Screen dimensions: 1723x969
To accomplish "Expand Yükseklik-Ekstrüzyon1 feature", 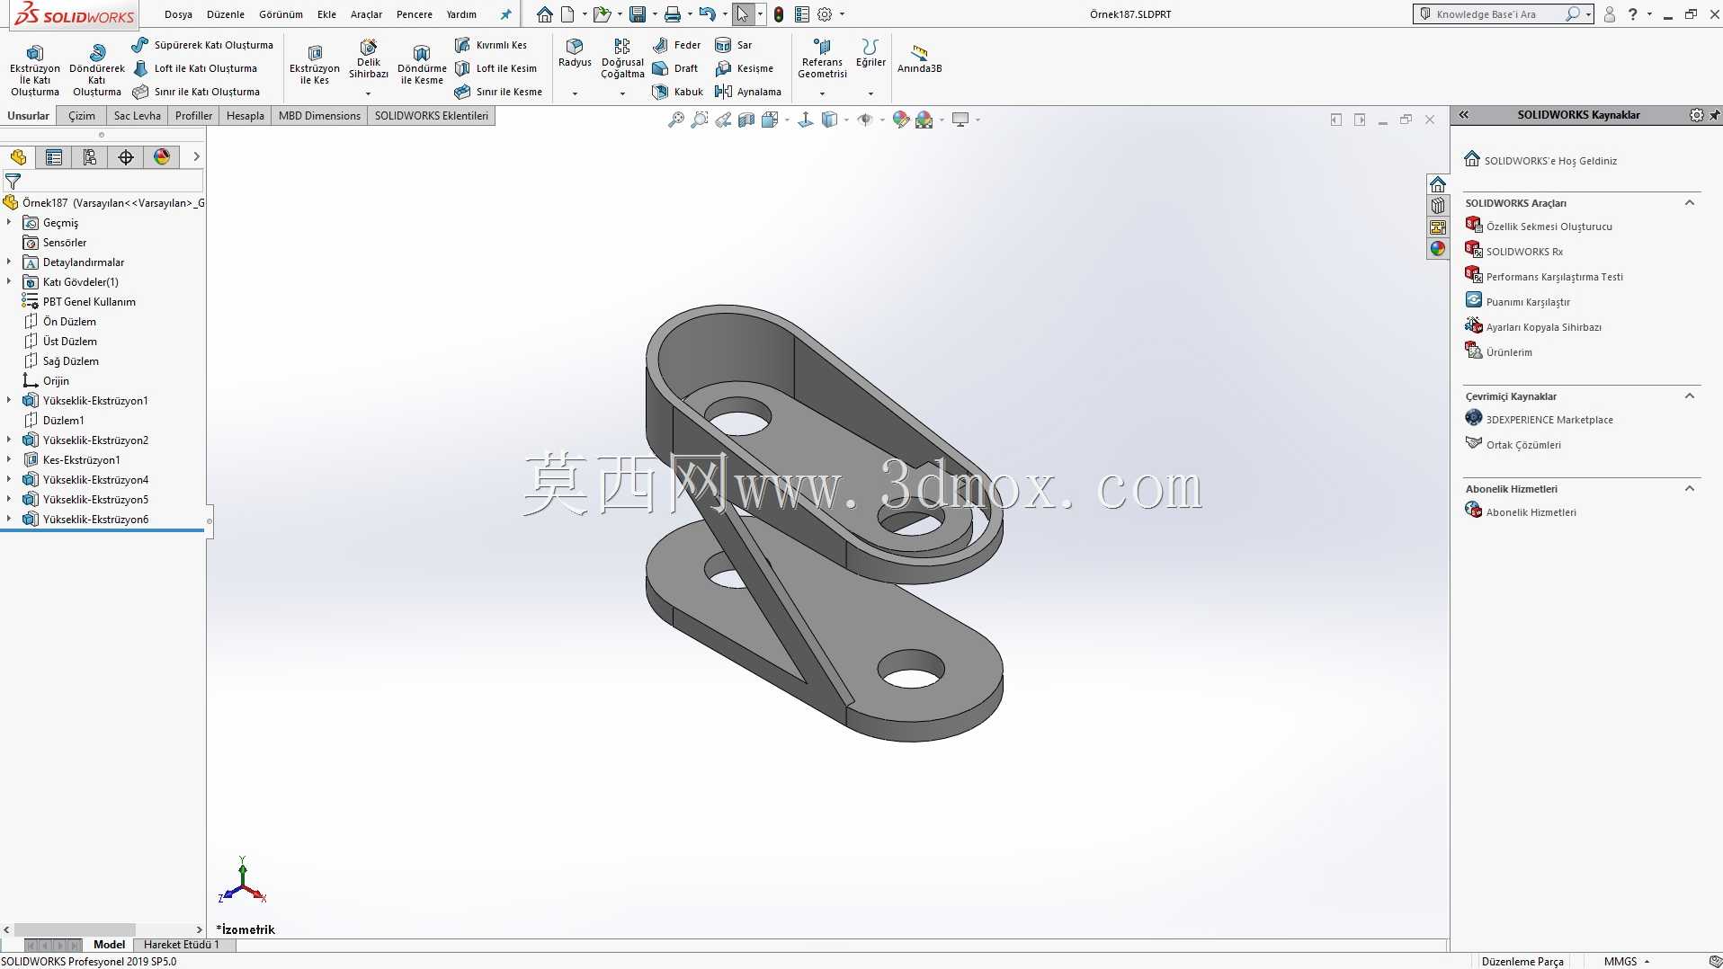I will click(9, 400).
